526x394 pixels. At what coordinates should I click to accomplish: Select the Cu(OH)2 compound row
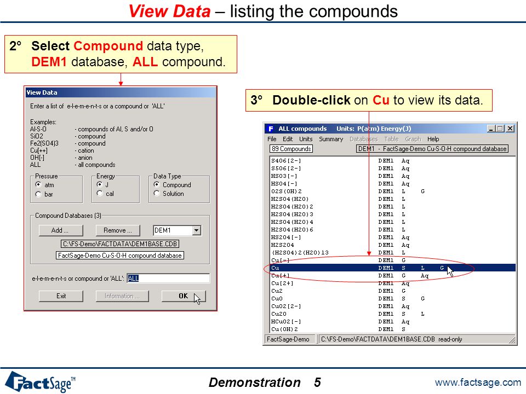click(x=392, y=329)
